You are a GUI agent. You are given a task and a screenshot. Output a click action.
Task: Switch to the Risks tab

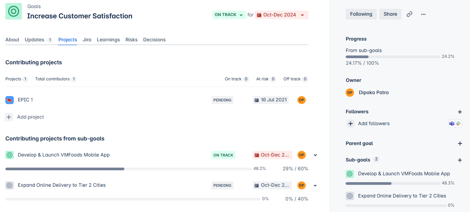[132, 40]
